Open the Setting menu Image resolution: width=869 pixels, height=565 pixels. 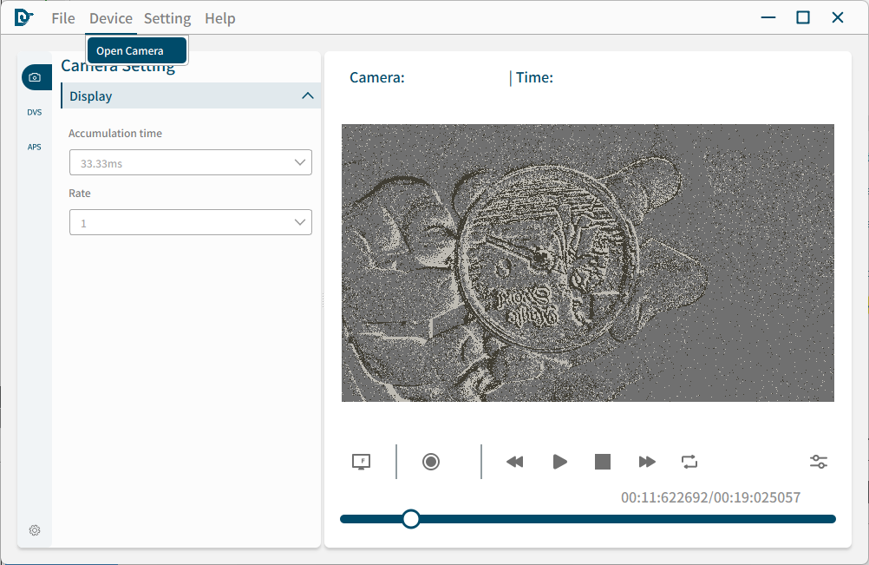(x=167, y=18)
